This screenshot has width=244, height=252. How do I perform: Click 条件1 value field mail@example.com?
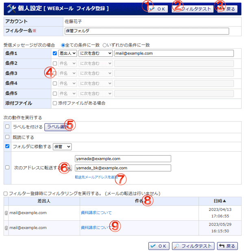pyautogui.click(x=174, y=53)
